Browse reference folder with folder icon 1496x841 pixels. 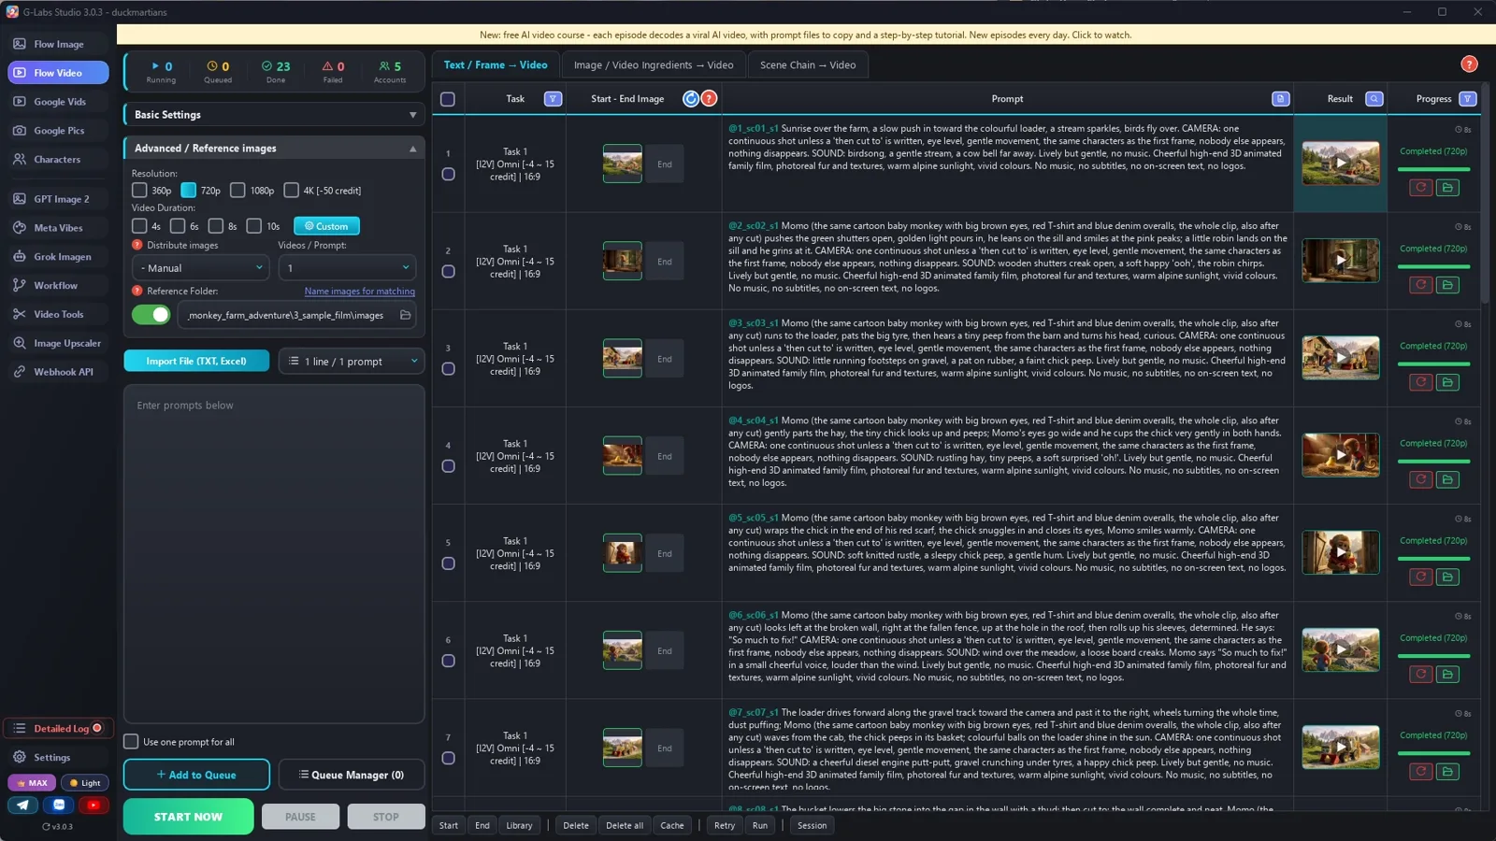point(405,316)
